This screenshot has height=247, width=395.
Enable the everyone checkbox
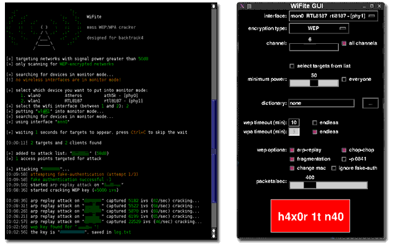344,80
